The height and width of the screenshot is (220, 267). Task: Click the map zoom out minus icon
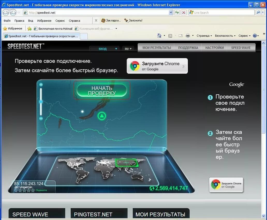(41, 118)
